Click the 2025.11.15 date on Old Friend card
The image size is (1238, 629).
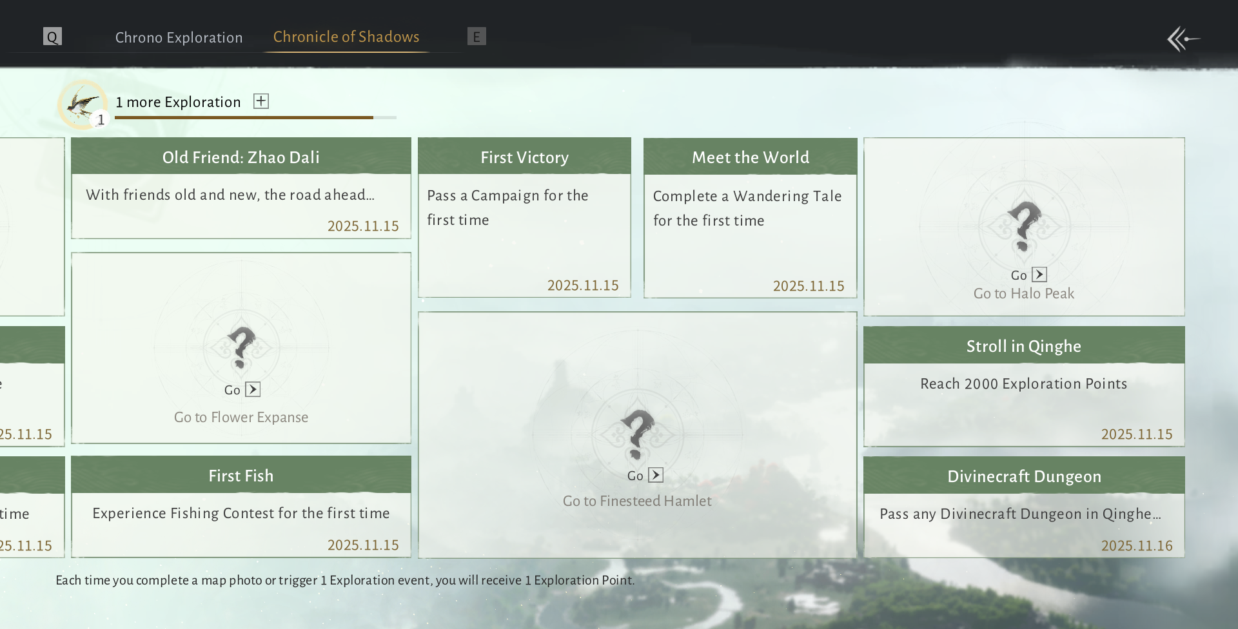[x=363, y=226]
